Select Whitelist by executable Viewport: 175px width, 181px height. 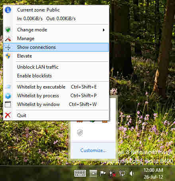56,87
